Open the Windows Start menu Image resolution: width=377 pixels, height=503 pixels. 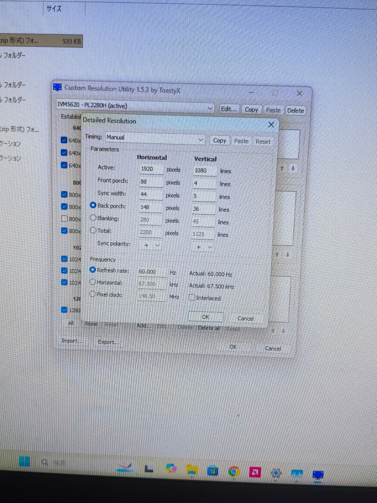[25, 461]
